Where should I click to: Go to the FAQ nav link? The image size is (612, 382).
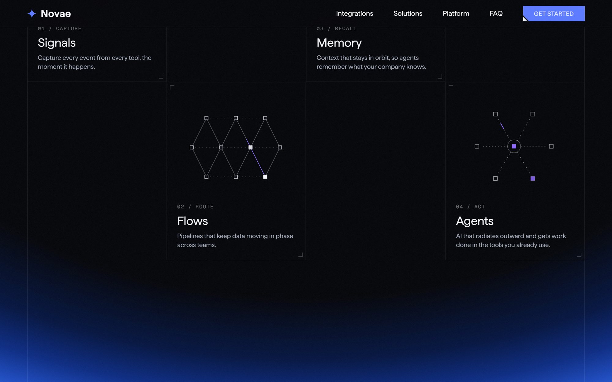click(496, 13)
